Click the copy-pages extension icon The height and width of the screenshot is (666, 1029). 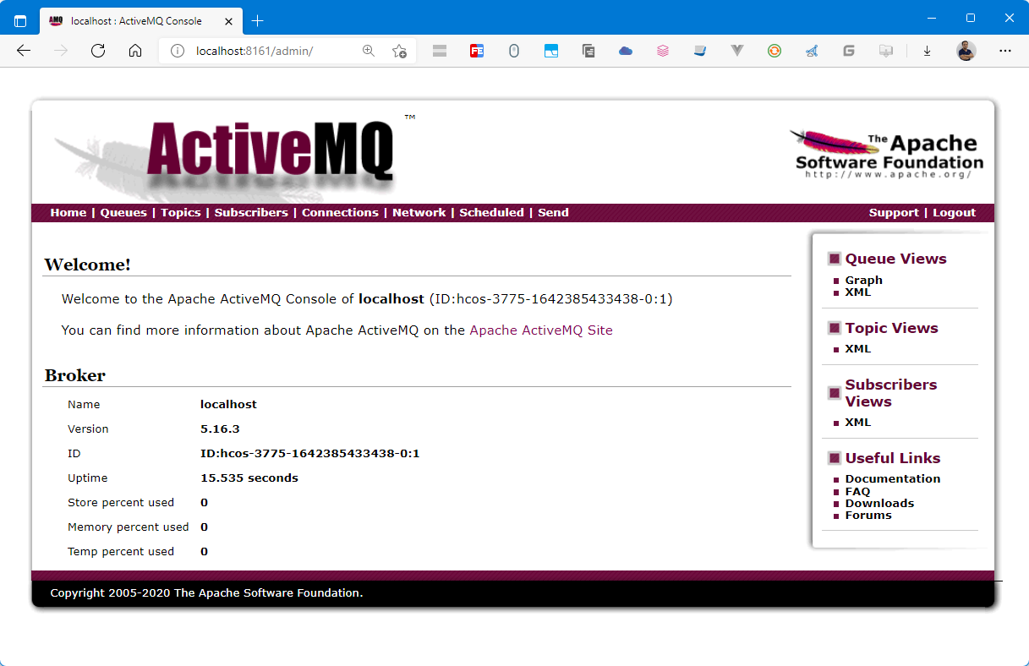(588, 51)
